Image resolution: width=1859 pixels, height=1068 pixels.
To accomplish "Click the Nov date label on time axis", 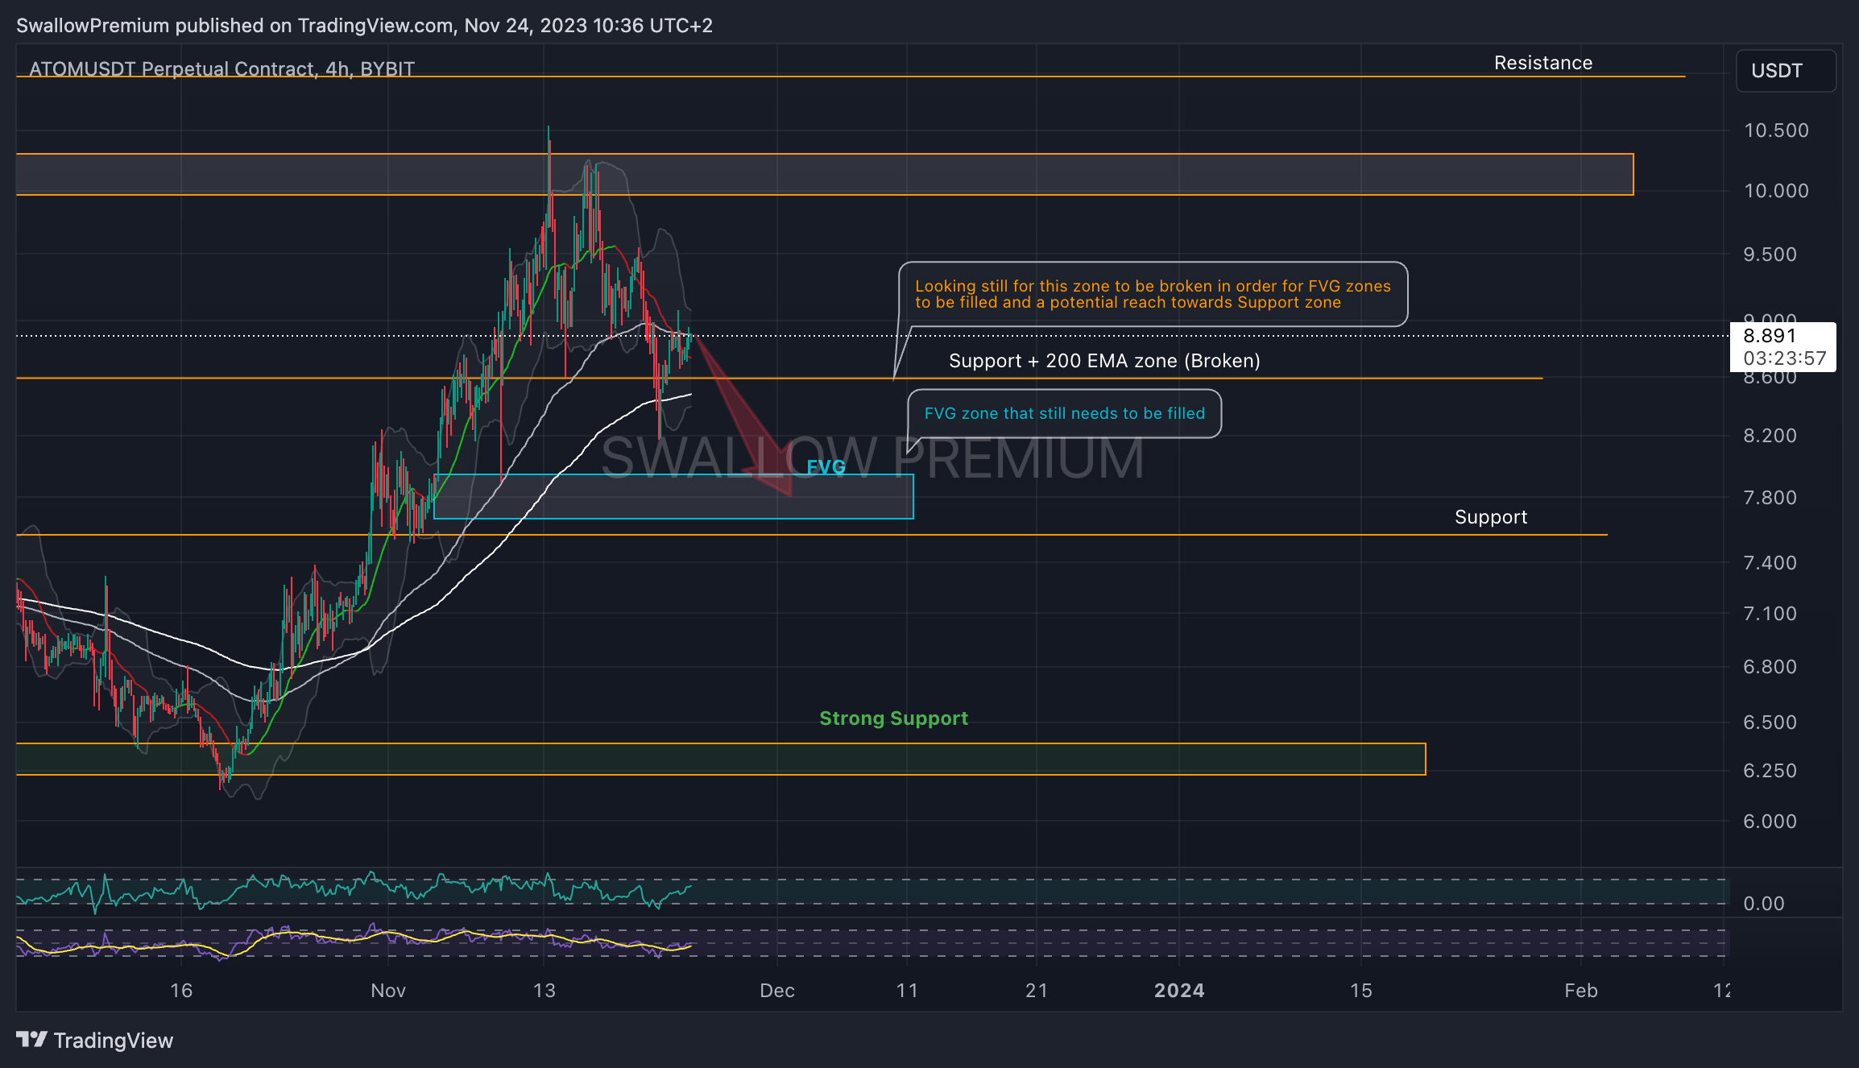I will coord(388,991).
